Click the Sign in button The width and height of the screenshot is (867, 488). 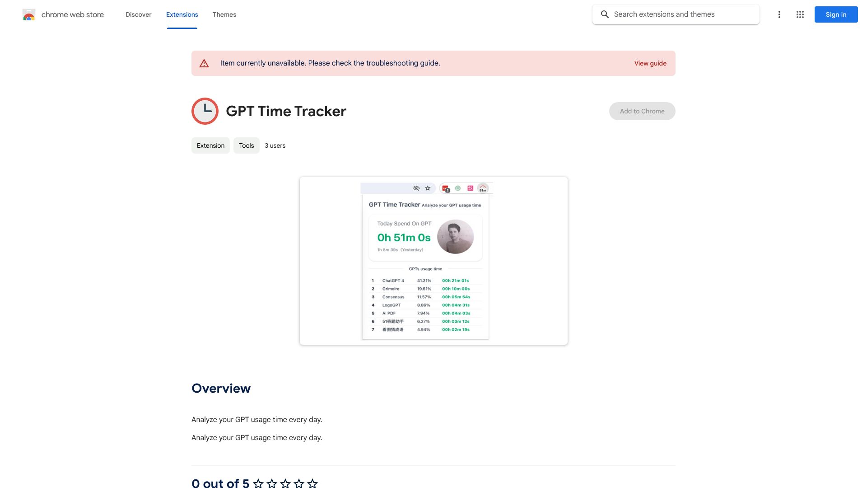pyautogui.click(x=836, y=14)
